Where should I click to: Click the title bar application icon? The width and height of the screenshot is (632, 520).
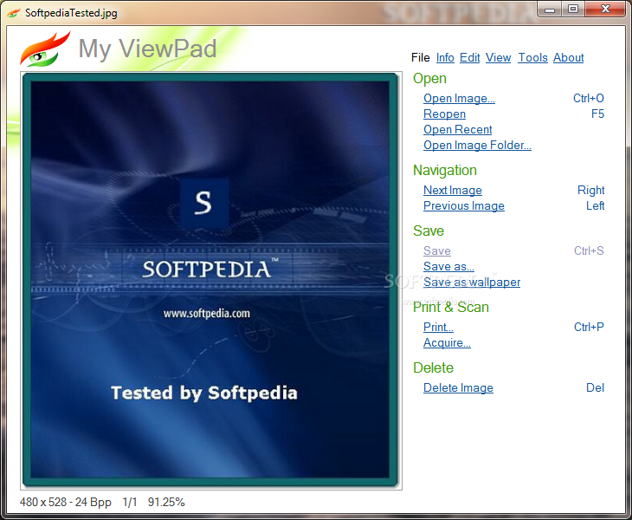(14, 13)
